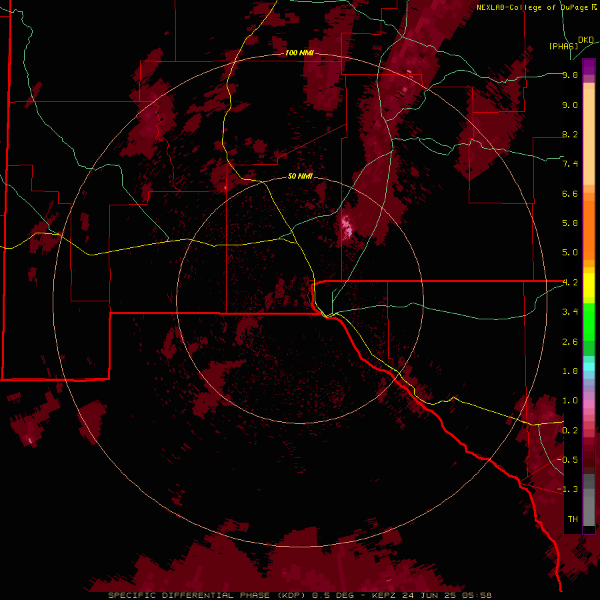Click the "50 NMI" range ring label
This screenshot has height=600, width=600.
(301, 176)
